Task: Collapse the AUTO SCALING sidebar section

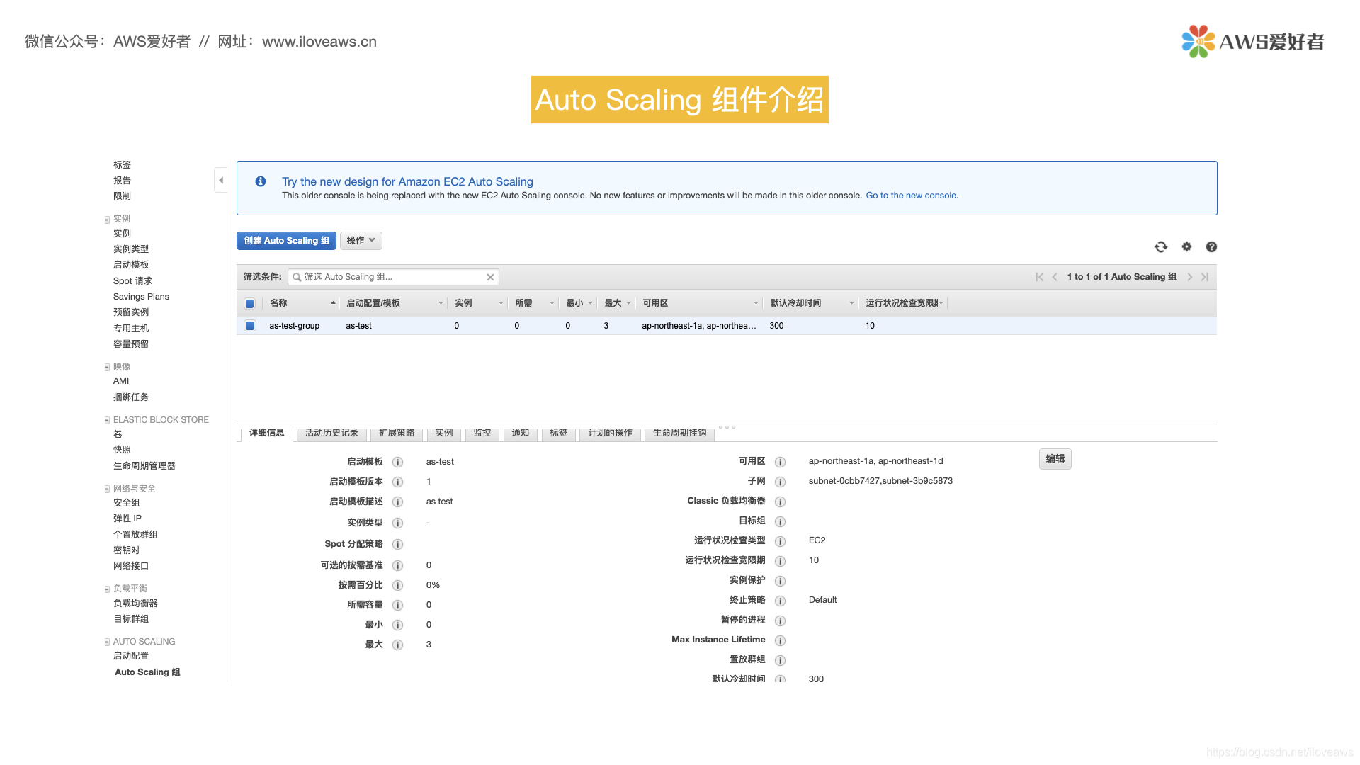Action: pos(107,642)
